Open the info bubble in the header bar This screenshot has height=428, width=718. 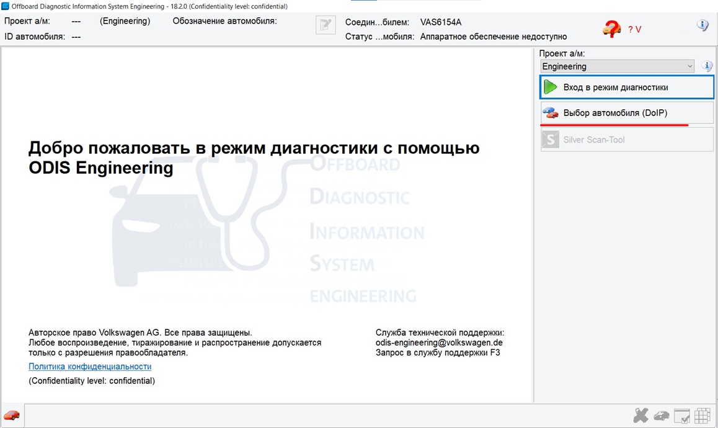702,25
